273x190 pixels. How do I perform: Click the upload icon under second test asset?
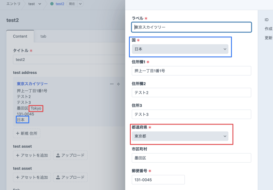58,177
